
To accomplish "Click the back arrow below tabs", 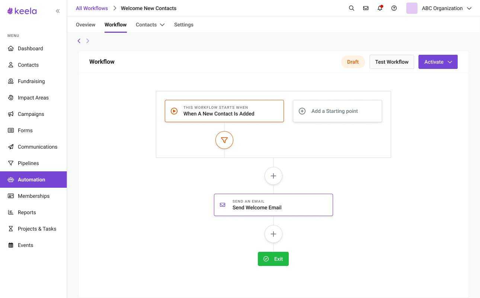I will 79,41.
